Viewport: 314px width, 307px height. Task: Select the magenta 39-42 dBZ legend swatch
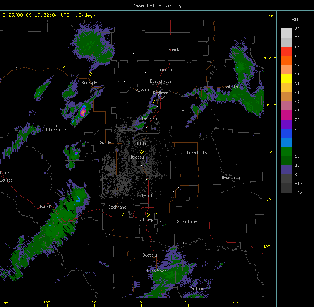point(286,115)
